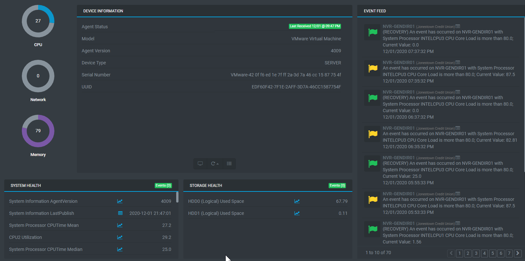Go to event feed page 4
525x261 pixels.
point(485,253)
